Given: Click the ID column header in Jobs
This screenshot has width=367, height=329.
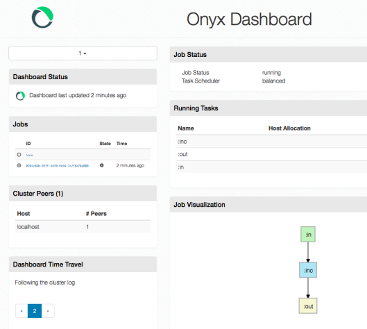Looking at the screenshot, I should [28, 143].
